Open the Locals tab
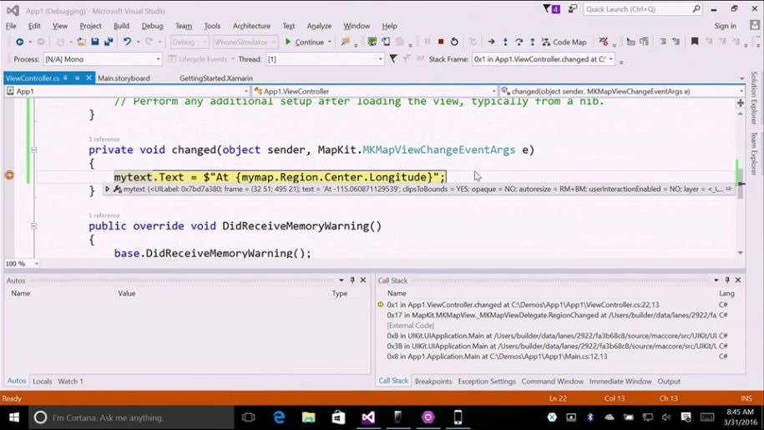Screen dimensions: 764x430 pos(42,382)
